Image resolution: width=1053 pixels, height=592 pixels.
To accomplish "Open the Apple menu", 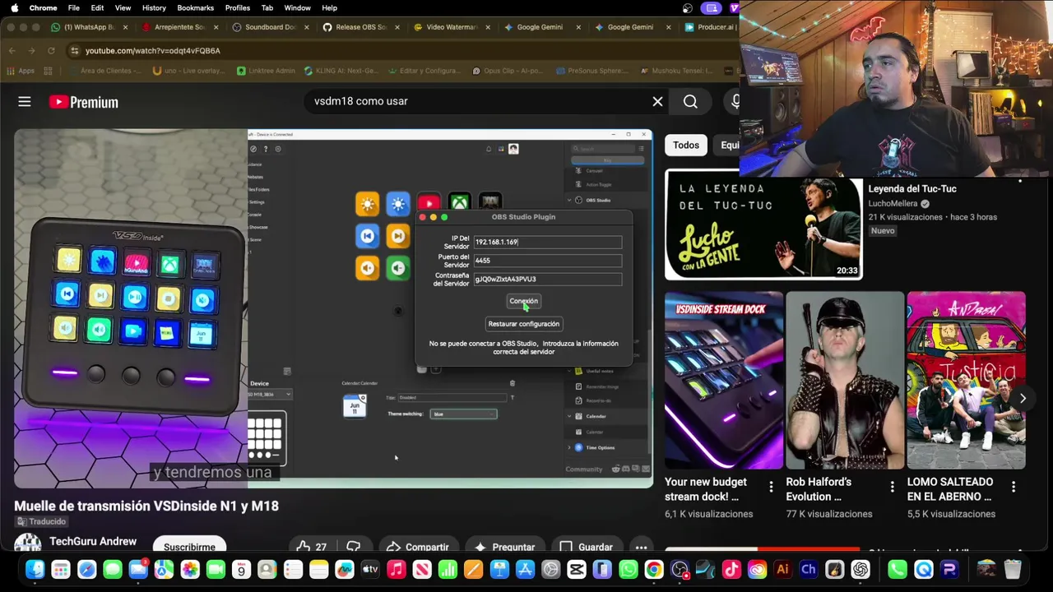I will coord(14,7).
